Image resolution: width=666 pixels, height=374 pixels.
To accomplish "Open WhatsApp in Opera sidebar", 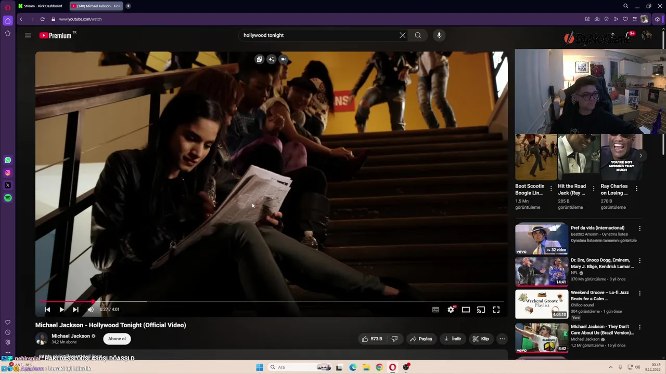I will pos(8,161).
